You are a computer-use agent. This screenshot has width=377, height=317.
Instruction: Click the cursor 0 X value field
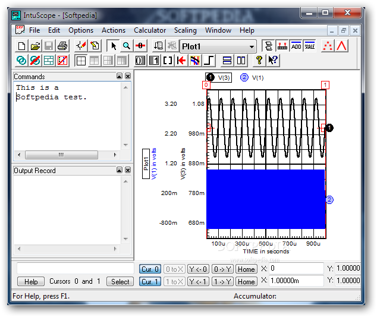[x=296, y=268]
